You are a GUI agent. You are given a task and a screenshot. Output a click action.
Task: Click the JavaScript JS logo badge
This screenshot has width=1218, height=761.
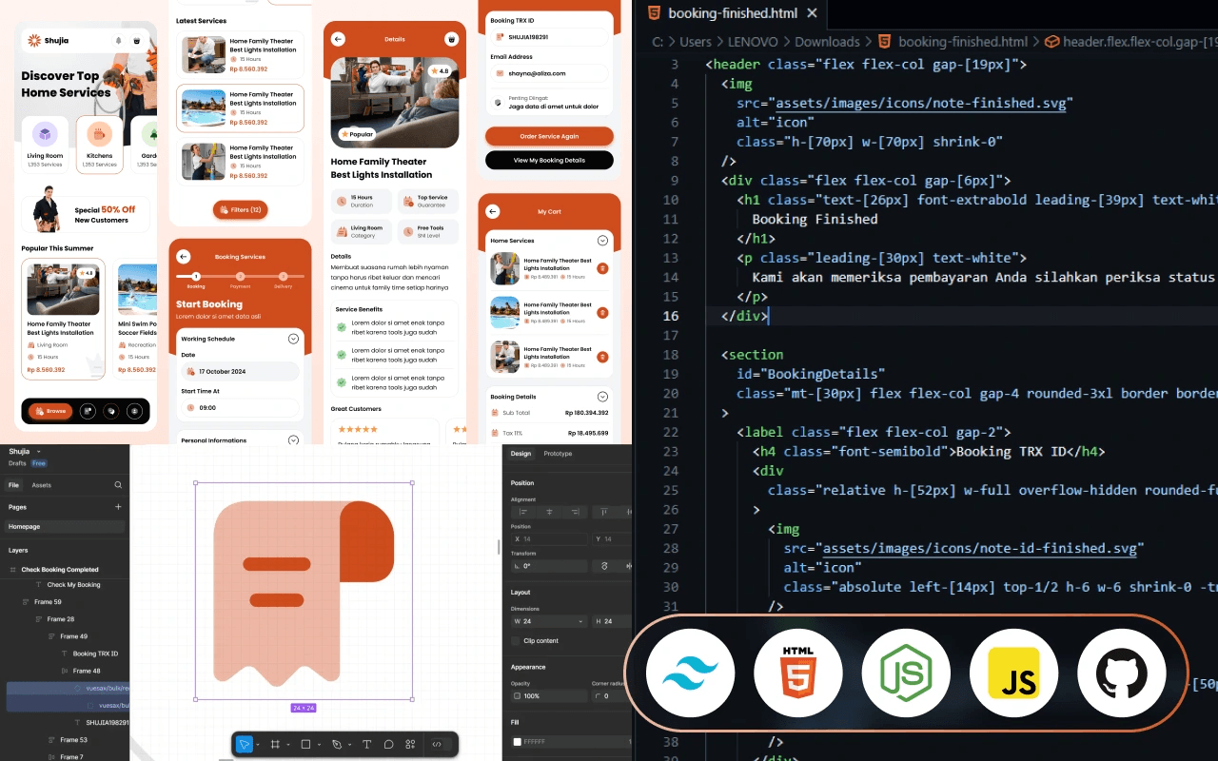click(1013, 673)
